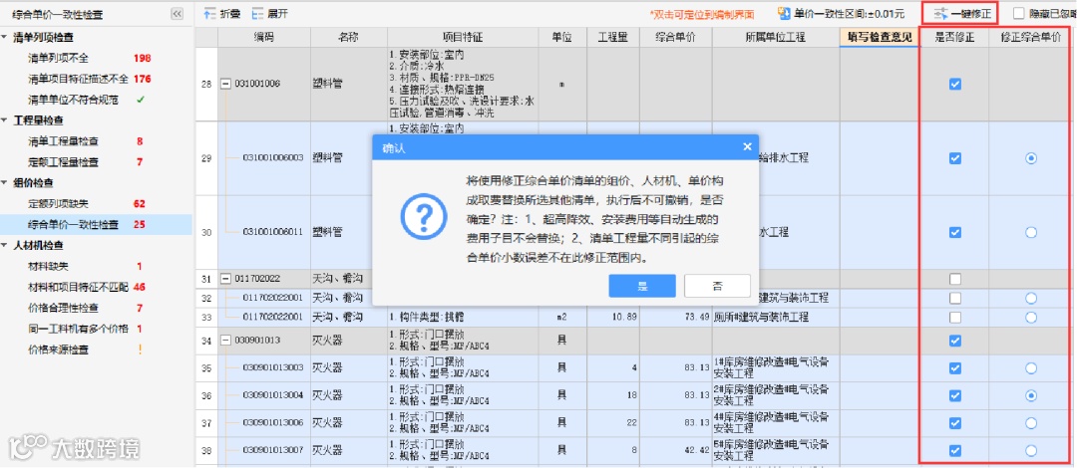The height and width of the screenshot is (468, 1077).
Task: Toggle the 隐藏已忽略 checkbox
Action: point(1018,13)
